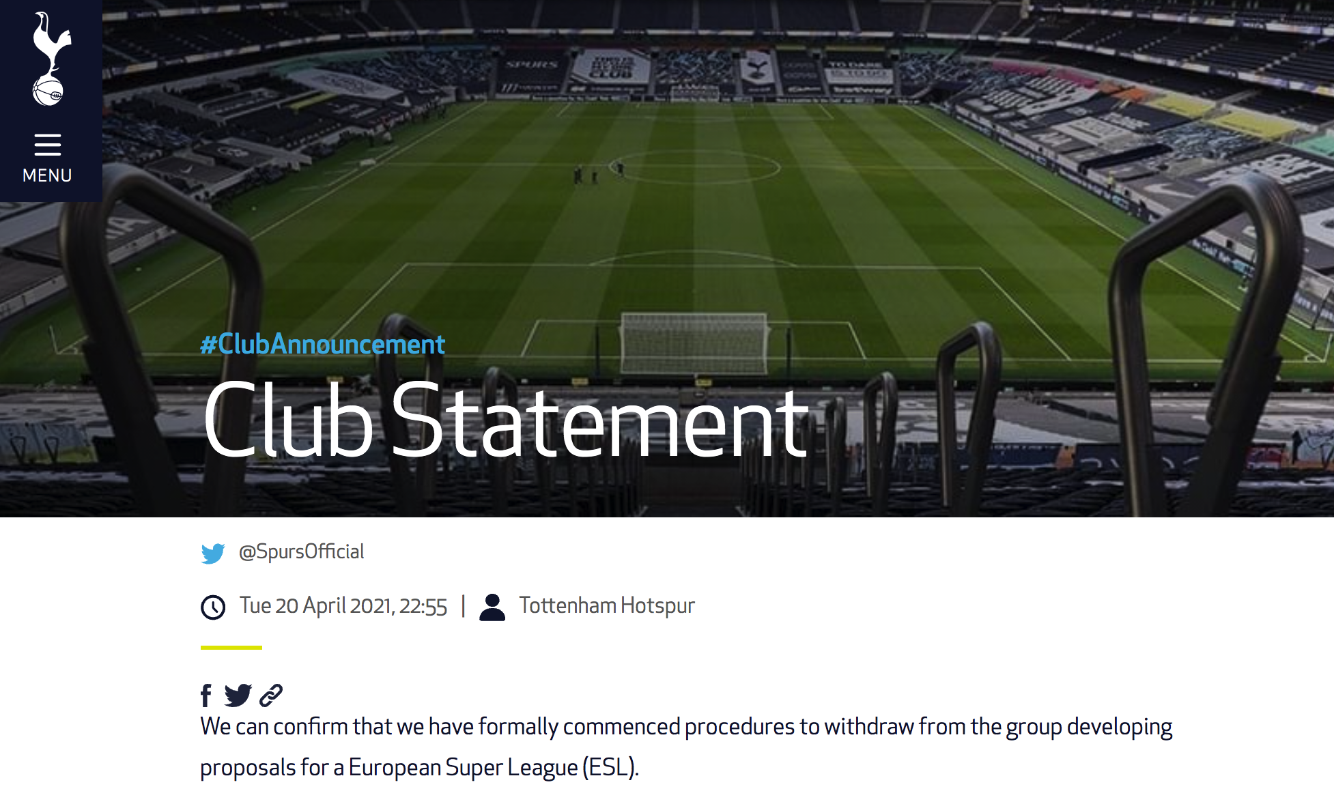Click the author person silhouette icon

click(x=492, y=607)
